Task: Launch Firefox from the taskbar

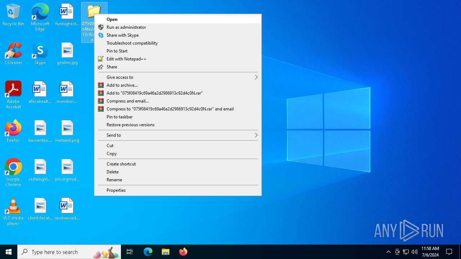Action: (183, 252)
